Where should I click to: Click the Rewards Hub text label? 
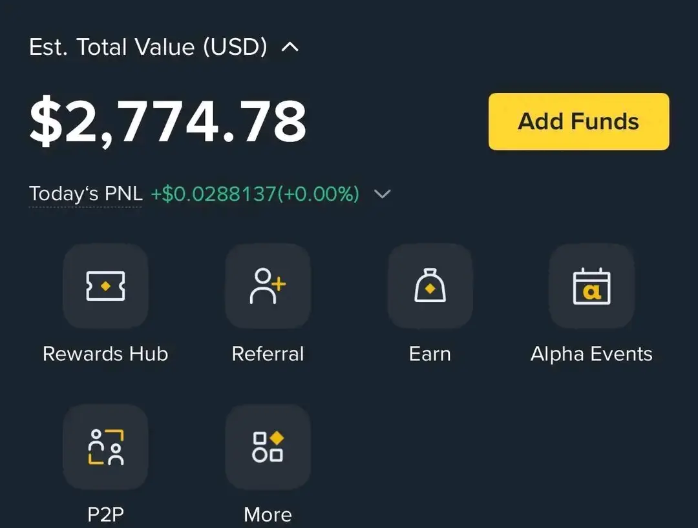tap(105, 354)
